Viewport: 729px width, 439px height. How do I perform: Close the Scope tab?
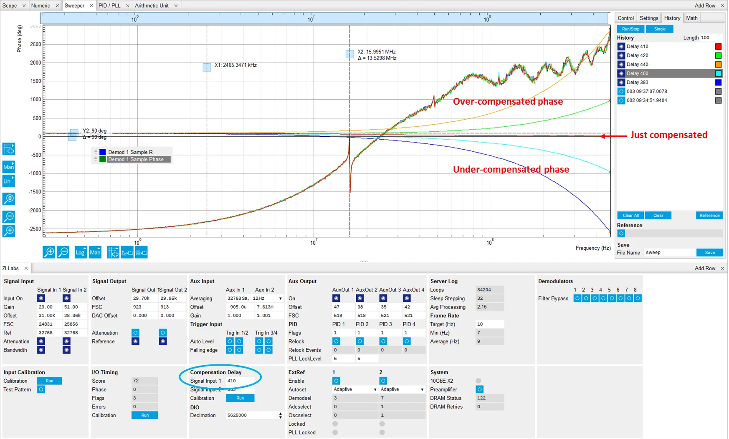pyautogui.click(x=24, y=6)
